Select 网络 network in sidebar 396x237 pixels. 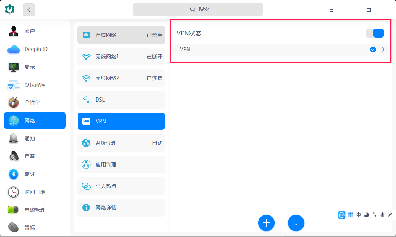pos(35,121)
